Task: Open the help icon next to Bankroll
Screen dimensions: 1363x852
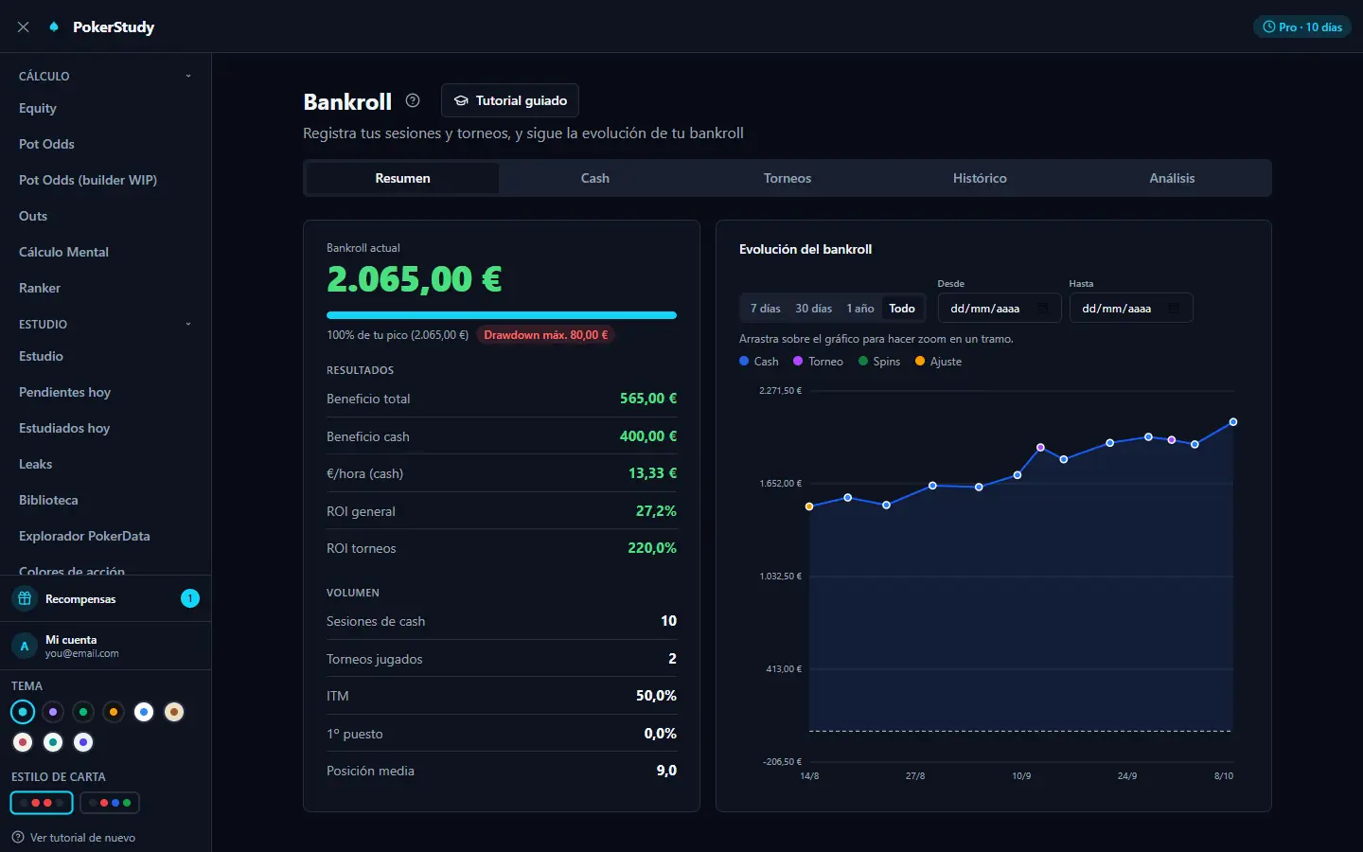Action: (x=413, y=100)
